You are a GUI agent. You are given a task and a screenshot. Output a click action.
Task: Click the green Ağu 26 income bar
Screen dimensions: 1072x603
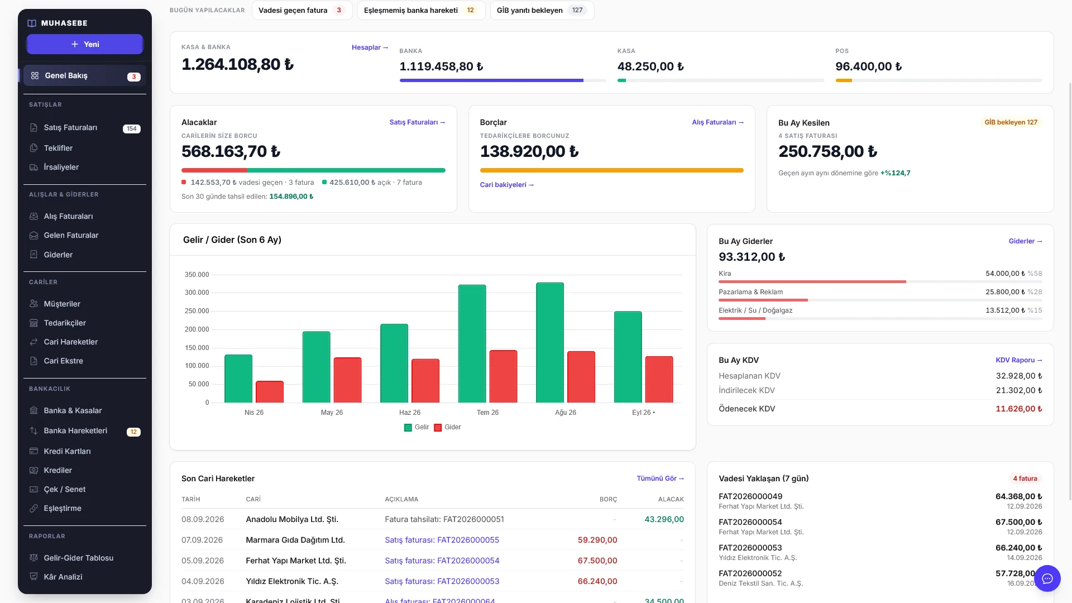(x=550, y=342)
